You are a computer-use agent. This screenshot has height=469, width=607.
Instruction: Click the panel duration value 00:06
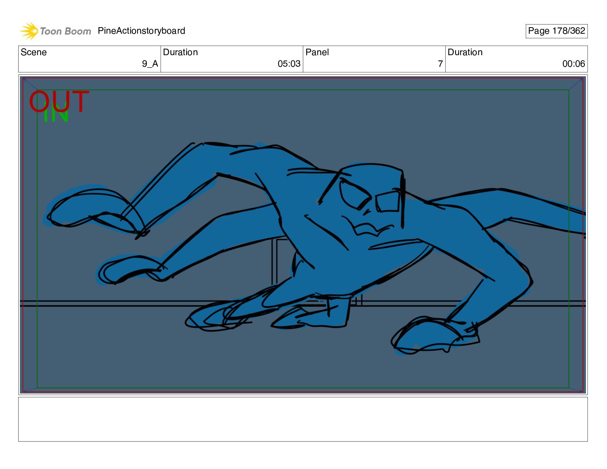tap(574, 64)
